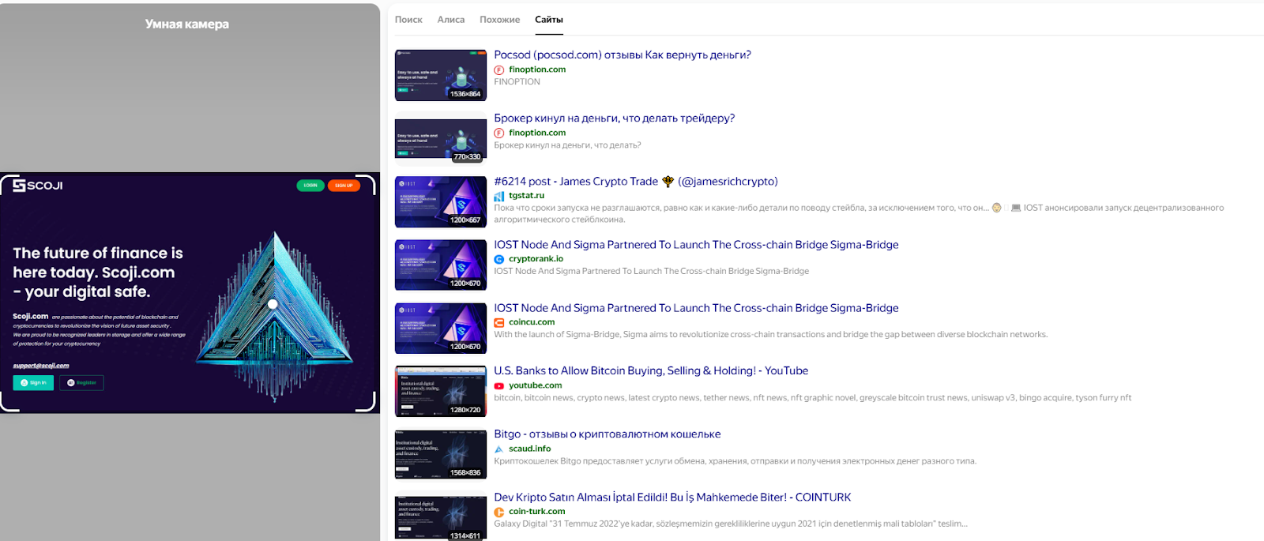Click the 1280×720 YouTube video thumbnail
This screenshot has height=541, width=1264.
pos(440,391)
